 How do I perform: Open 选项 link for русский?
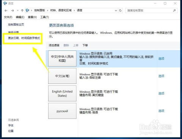click(161, 111)
